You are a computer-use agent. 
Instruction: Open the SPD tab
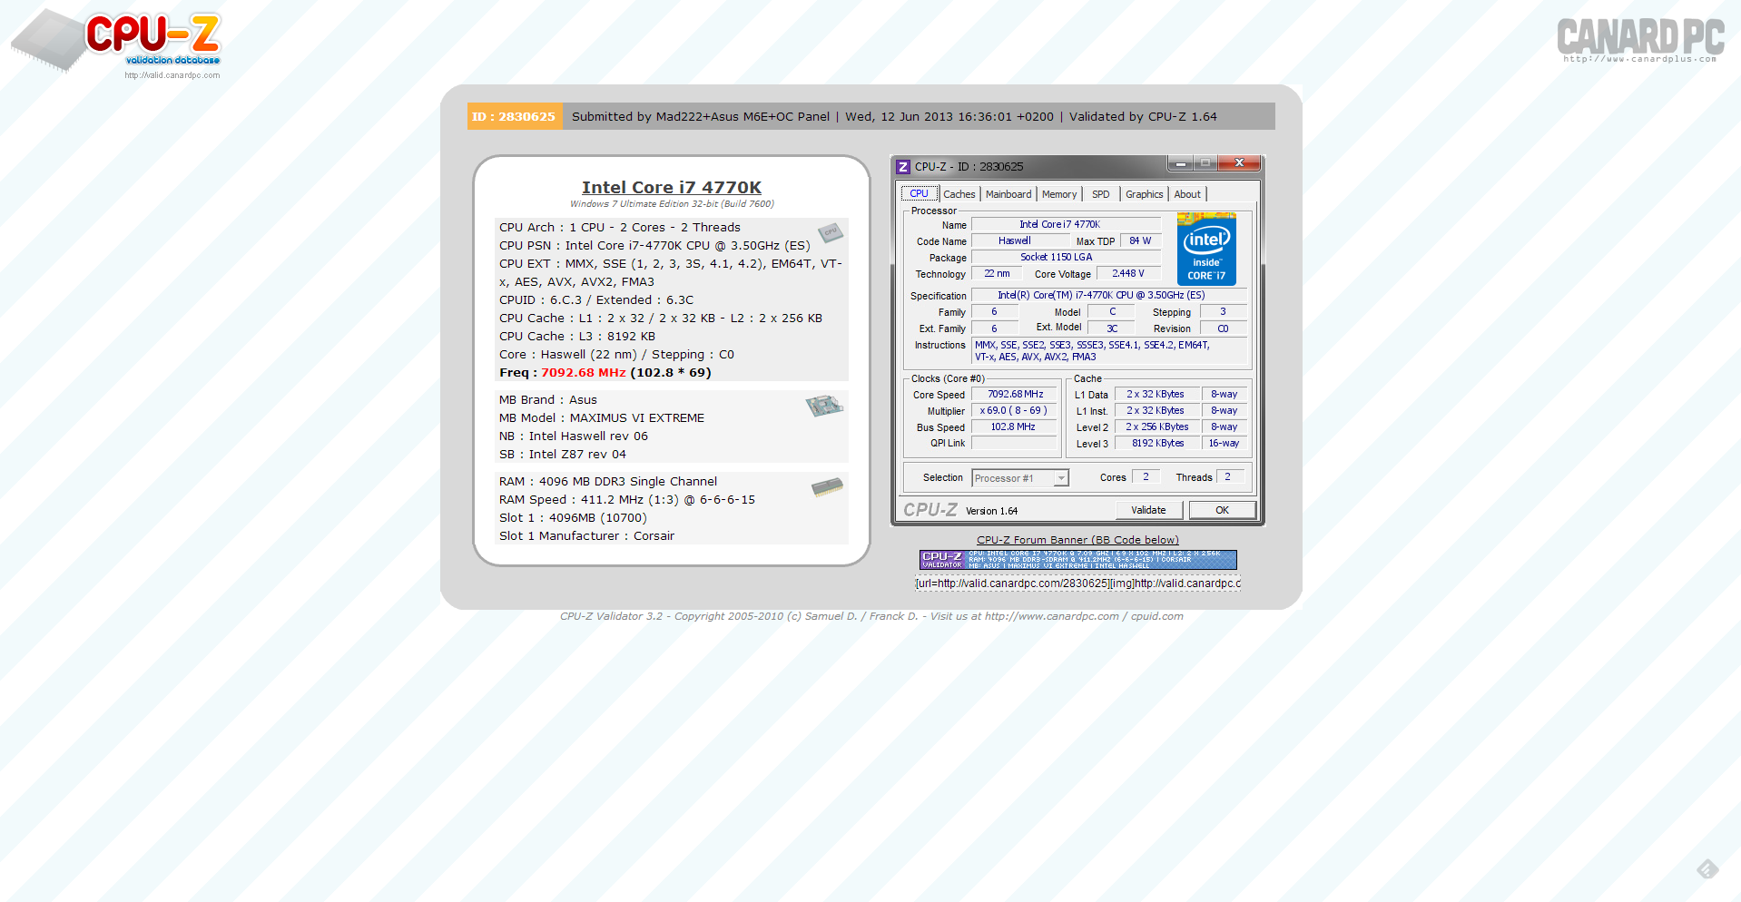tap(1100, 194)
